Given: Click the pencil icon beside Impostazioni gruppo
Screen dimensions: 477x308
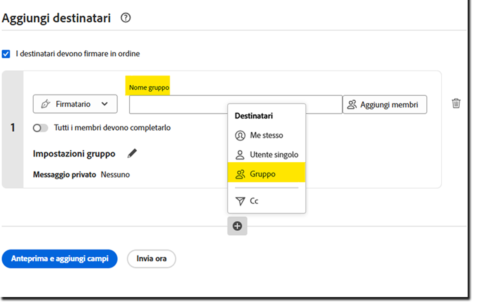Looking at the screenshot, I should (132, 153).
